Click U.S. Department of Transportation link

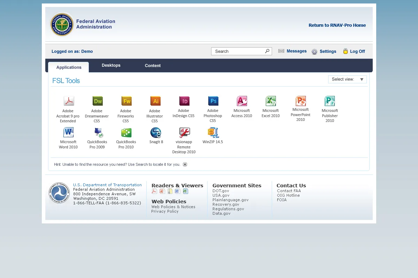(107, 185)
